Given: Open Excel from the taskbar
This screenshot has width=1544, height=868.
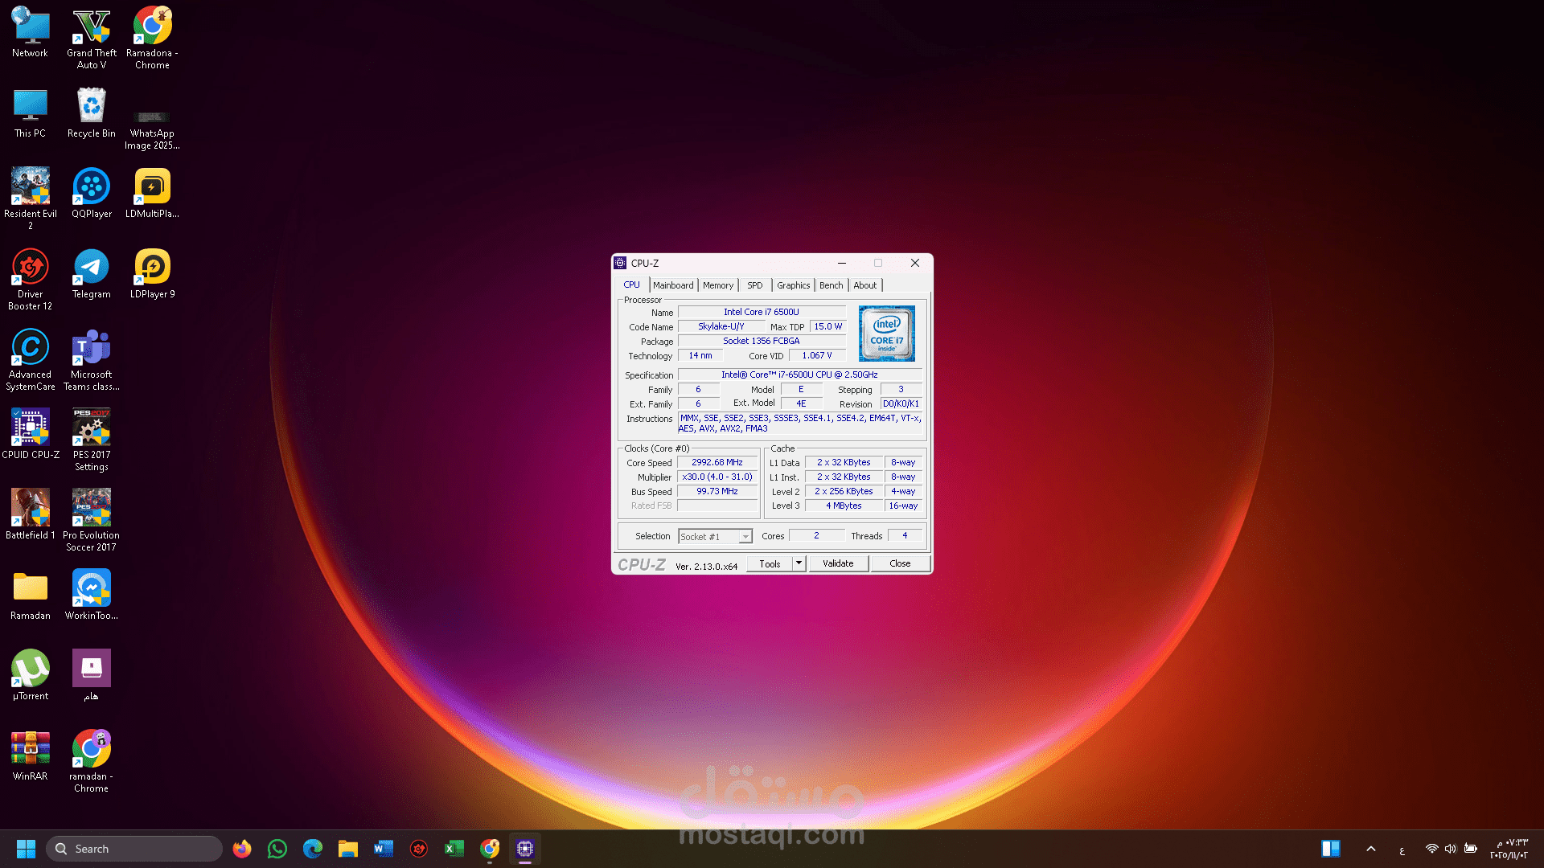Looking at the screenshot, I should tap(454, 849).
